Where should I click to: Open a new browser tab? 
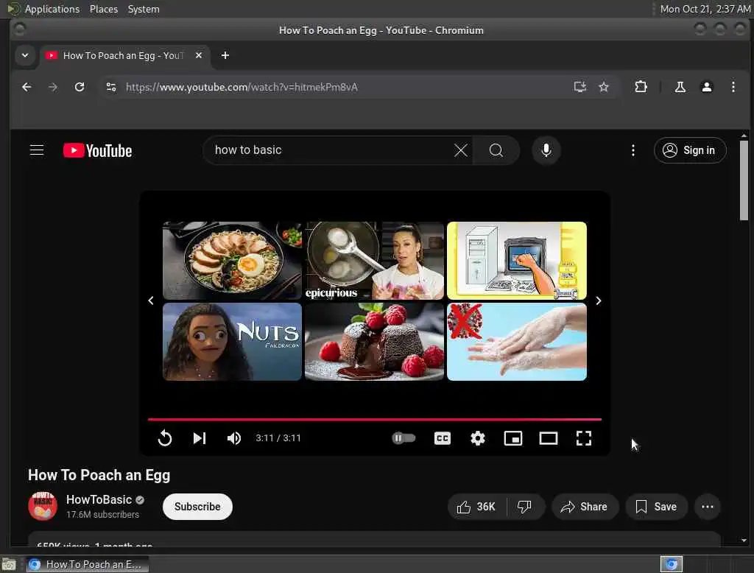(x=225, y=55)
